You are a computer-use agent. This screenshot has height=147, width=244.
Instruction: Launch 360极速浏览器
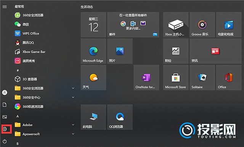click(29, 107)
